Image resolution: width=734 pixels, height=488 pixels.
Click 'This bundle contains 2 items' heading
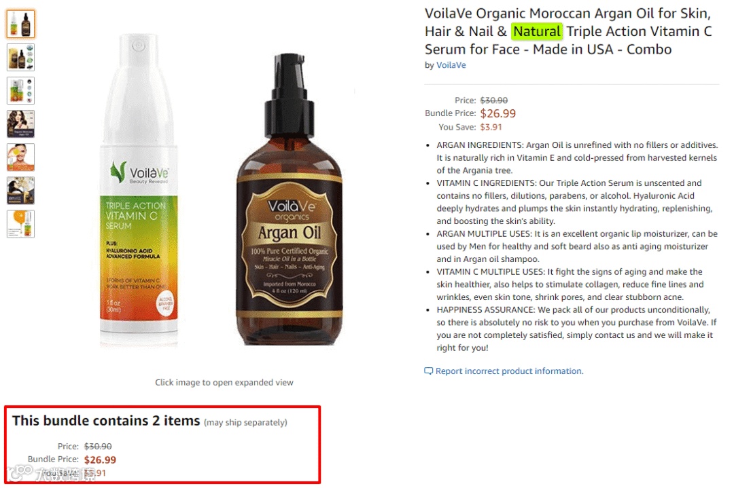[106, 421]
